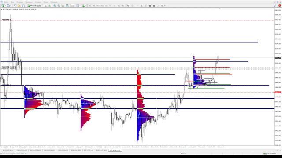The height and width of the screenshot is (158, 282).
Task: Open the Файл menu
Action: tap(6, 2)
